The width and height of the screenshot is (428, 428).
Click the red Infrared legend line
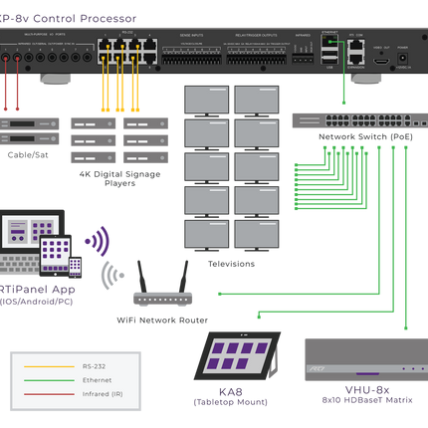tap(49, 394)
